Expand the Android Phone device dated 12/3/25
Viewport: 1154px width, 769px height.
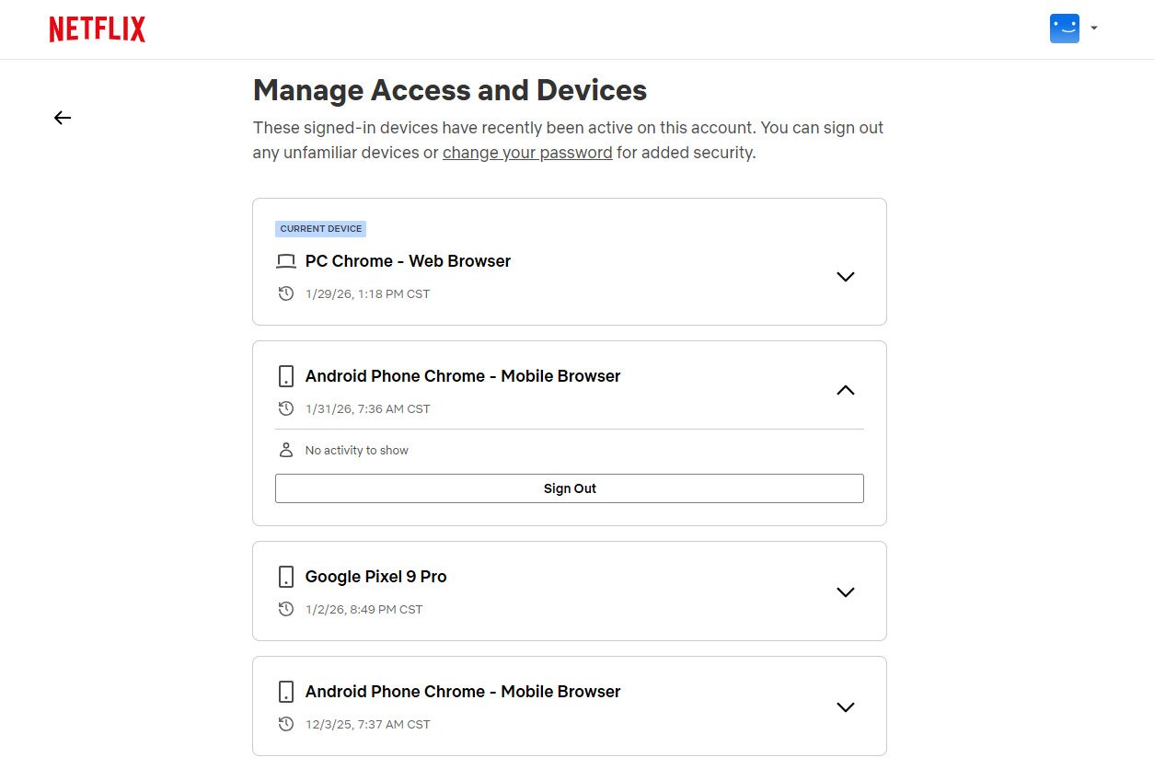[x=845, y=706]
